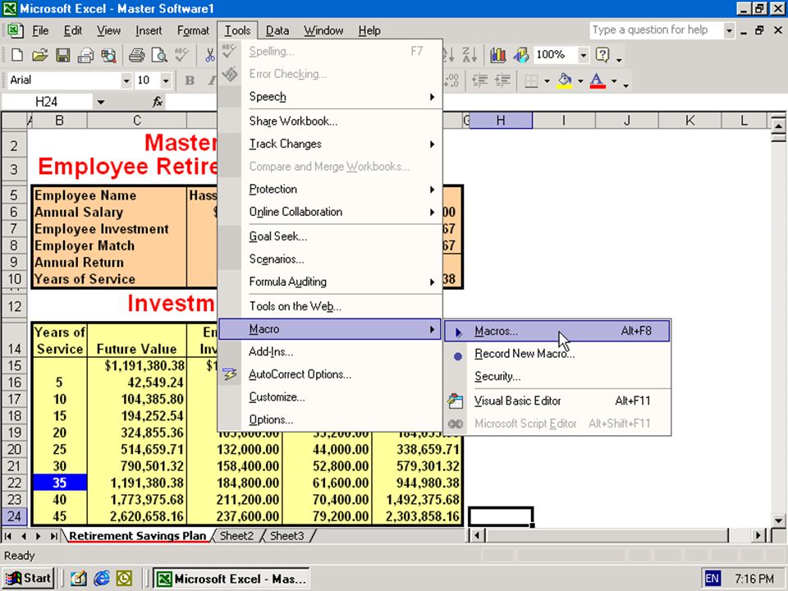This screenshot has height=591, width=788.
Task: Open the Font Color dropdown arrow
Action: click(x=614, y=80)
